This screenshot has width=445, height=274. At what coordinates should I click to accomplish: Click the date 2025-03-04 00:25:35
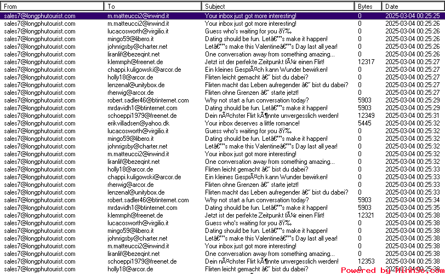click(x=412, y=207)
